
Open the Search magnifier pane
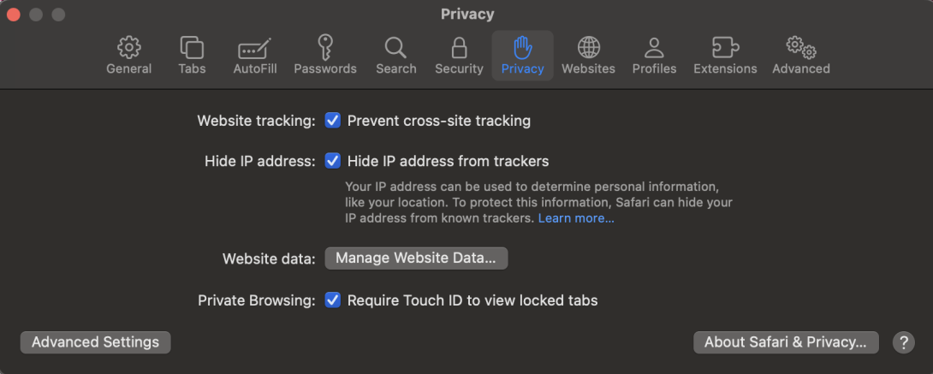[x=395, y=55]
